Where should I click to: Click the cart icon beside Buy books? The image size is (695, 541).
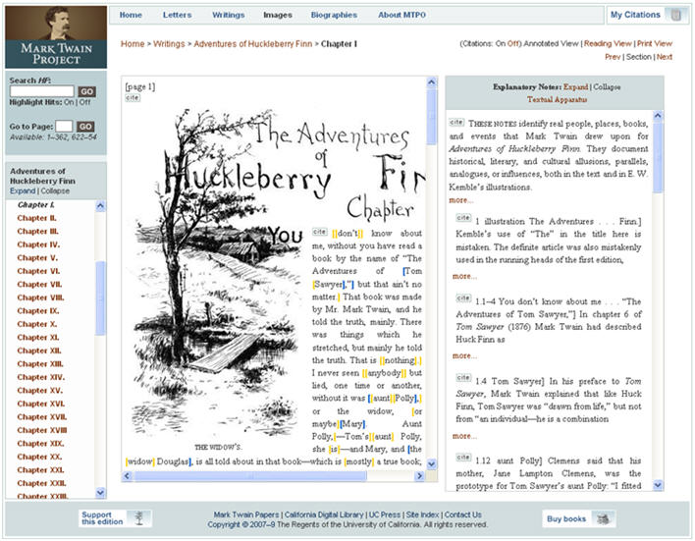[x=603, y=518]
